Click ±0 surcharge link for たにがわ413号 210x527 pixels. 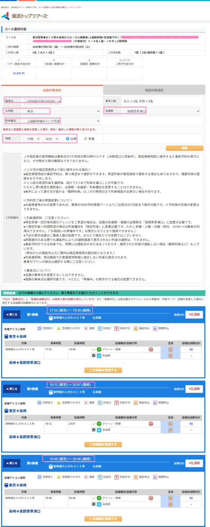(191, 424)
